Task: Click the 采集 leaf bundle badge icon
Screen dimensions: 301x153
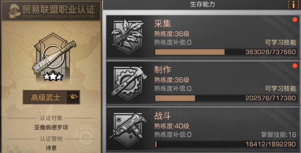Action: (127, 37)
